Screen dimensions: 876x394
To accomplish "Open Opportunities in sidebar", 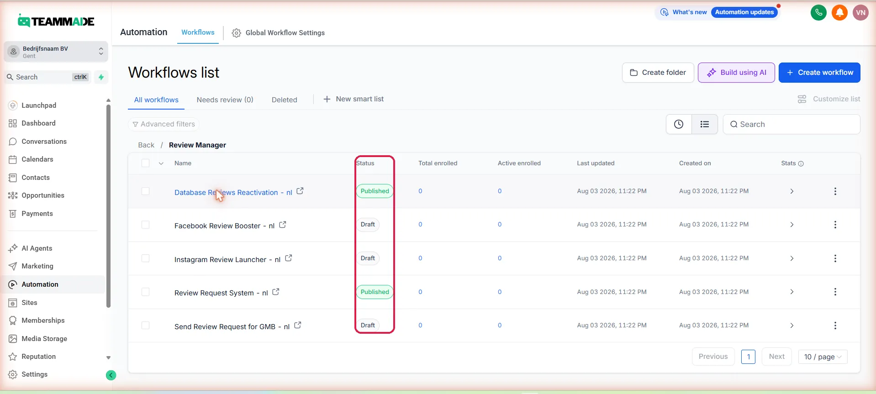I will pyautogui.click(x=43, y=195).
